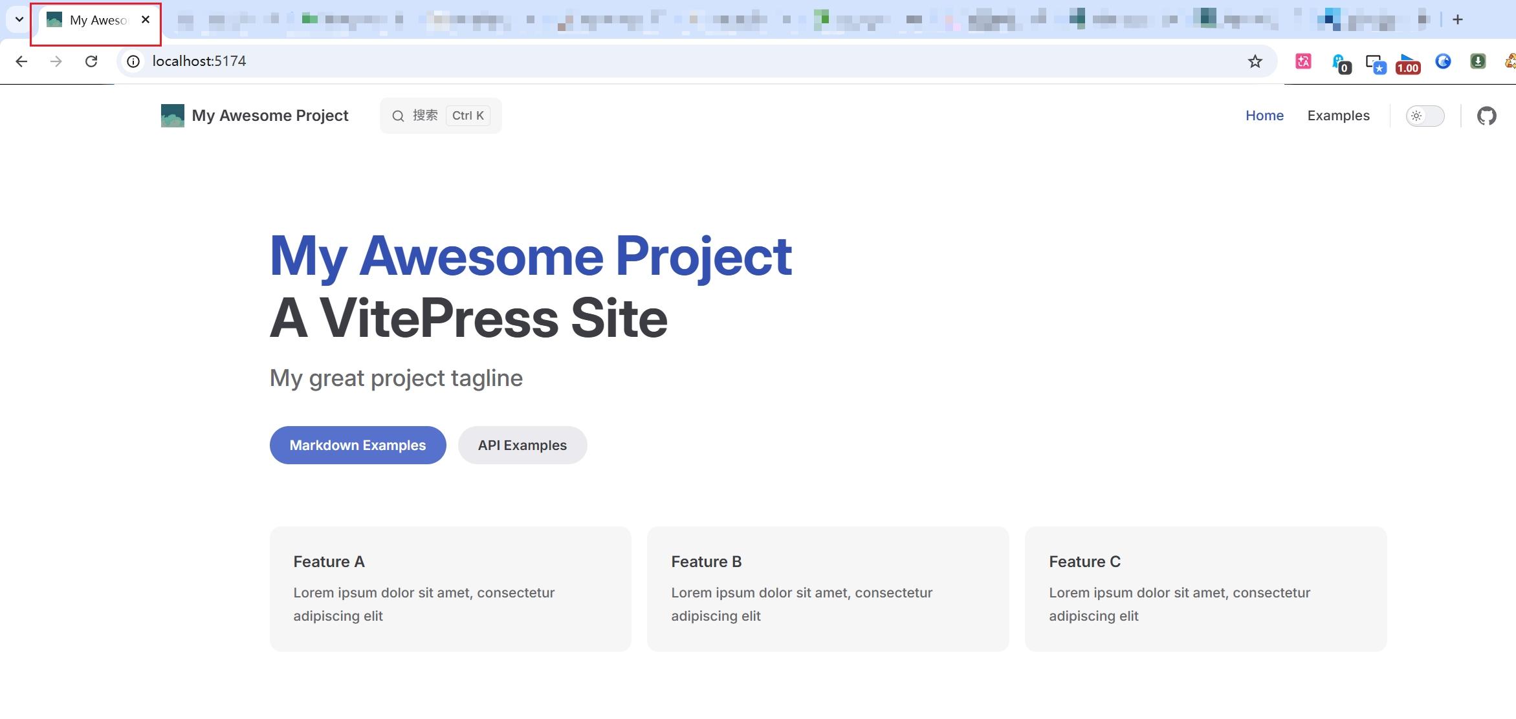
Task: View site information icon beside the URL
Action: [133, 61]
